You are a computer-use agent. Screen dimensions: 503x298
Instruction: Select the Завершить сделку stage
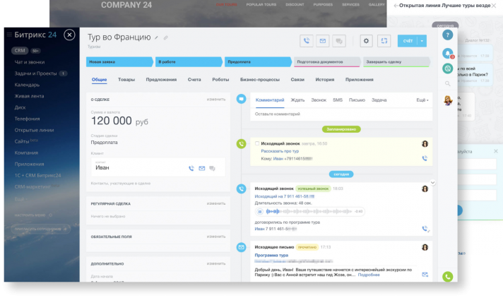[x=396, y=62]
